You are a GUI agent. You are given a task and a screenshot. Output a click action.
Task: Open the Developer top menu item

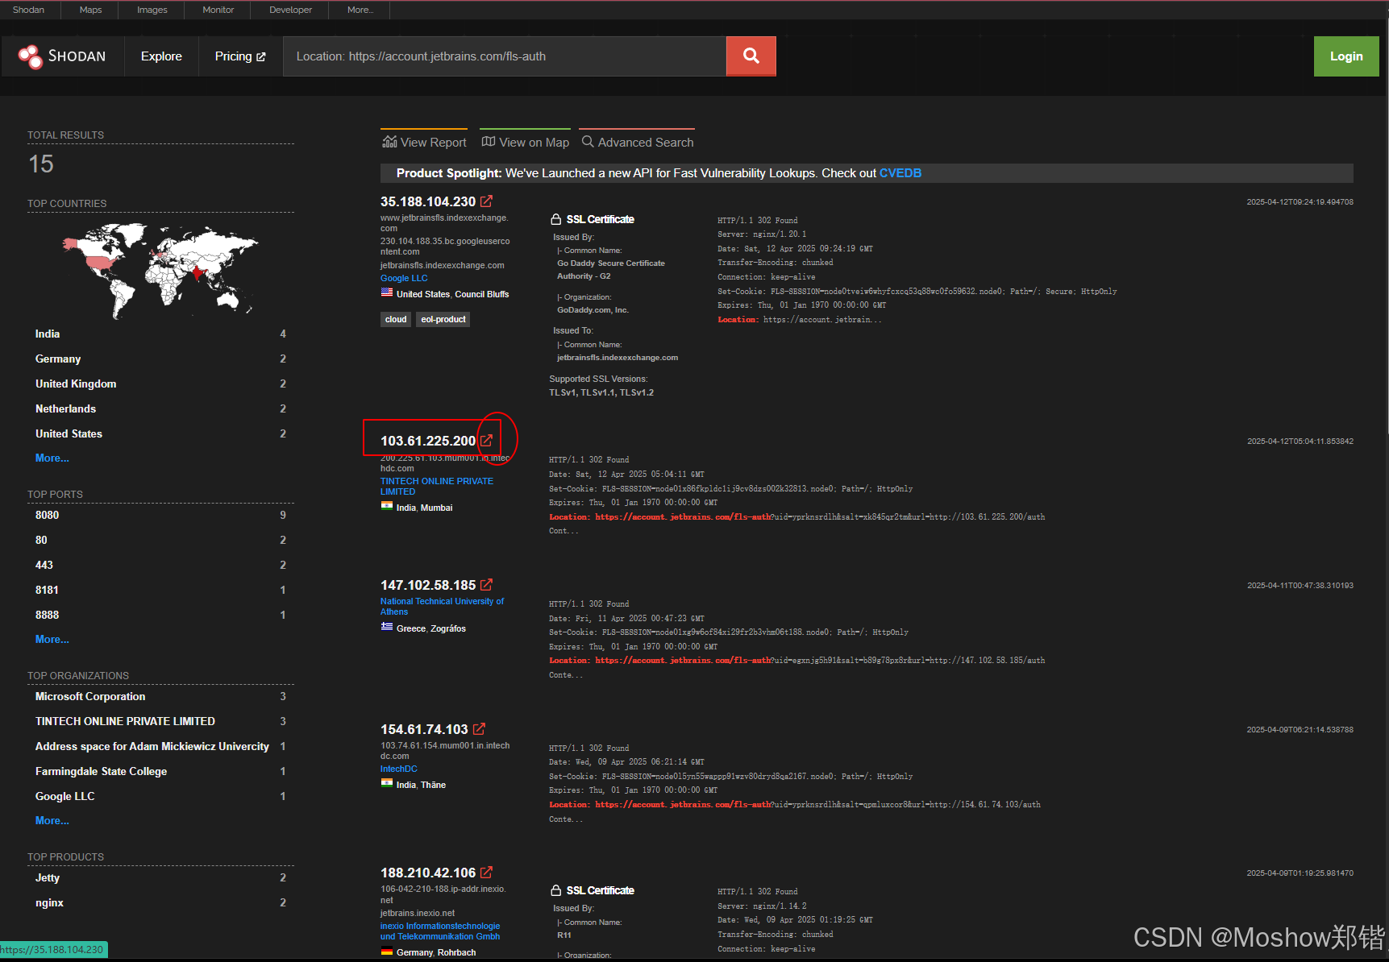pyautogui.click(x=291, y=10)
